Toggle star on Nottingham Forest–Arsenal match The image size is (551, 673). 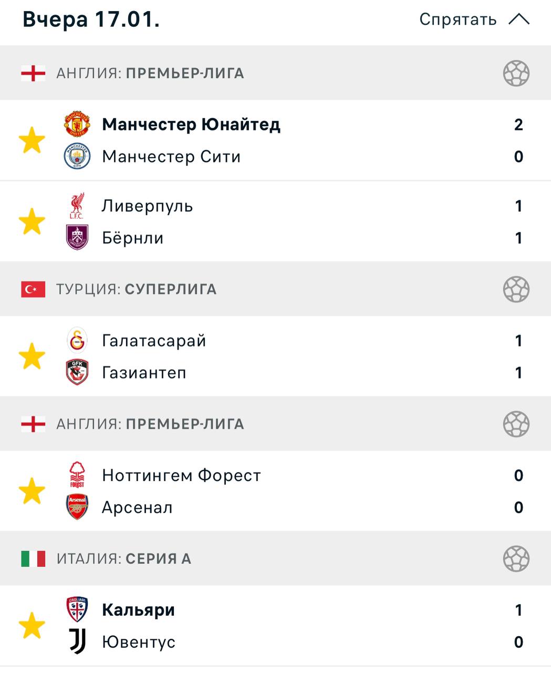click(32, 491)
